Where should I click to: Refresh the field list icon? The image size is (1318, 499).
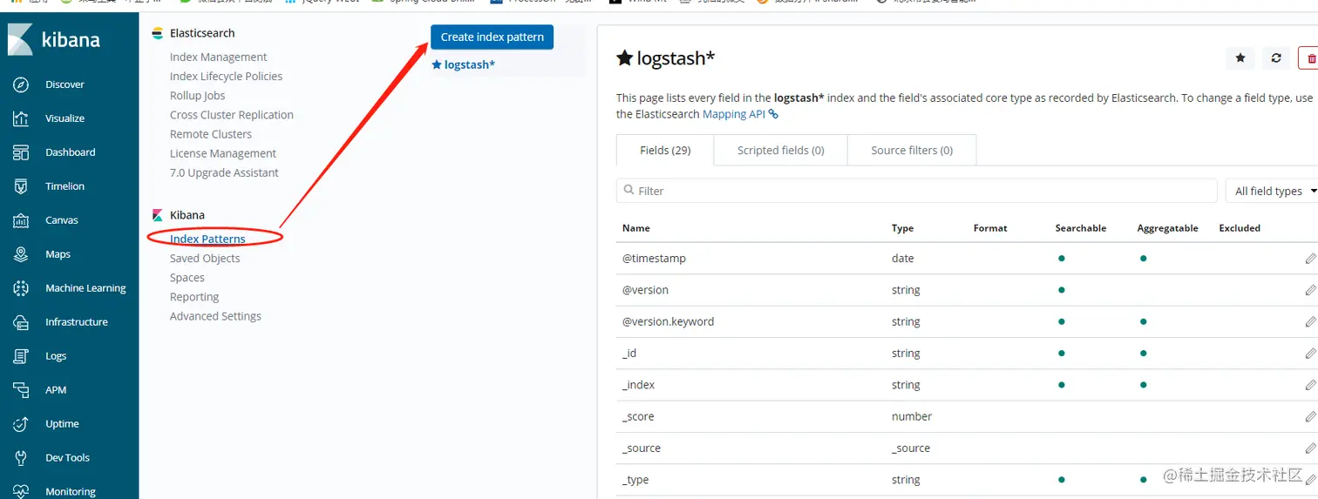coord(1276,58)
